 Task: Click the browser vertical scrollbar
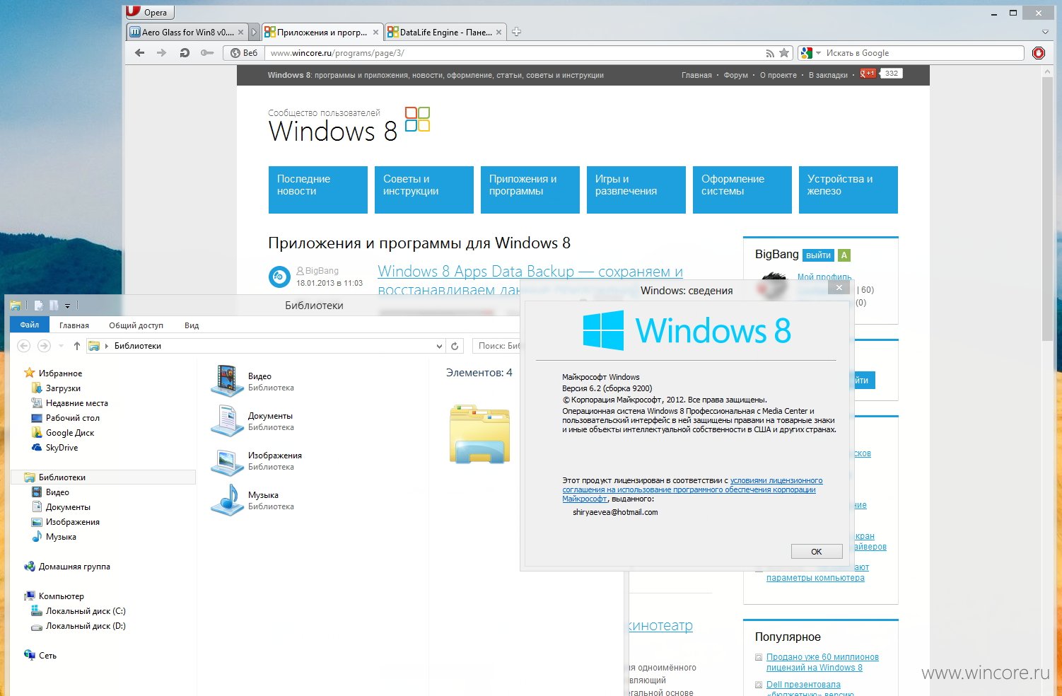point(1048,209)
